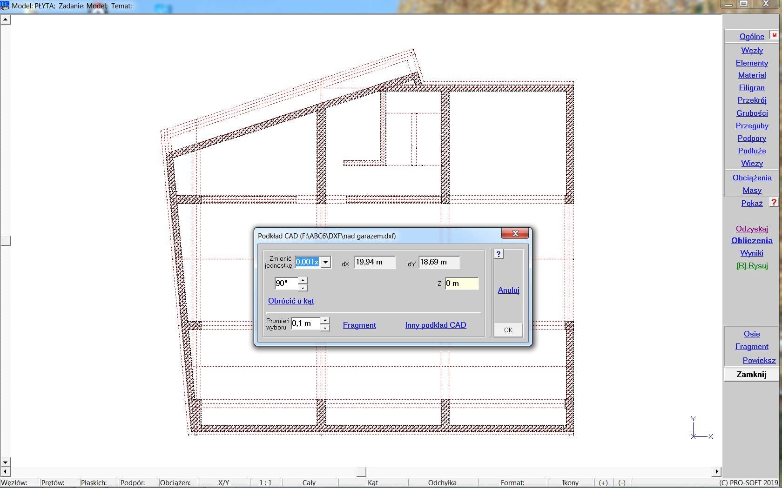The width and height of the screenshot is (782, 488).
Task: Click Zamknij button in the sidebar
Action: pyautogui.click(x=751, y=374)
